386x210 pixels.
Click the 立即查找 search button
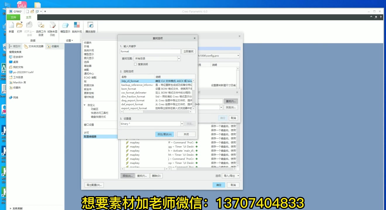click(188, 51)
